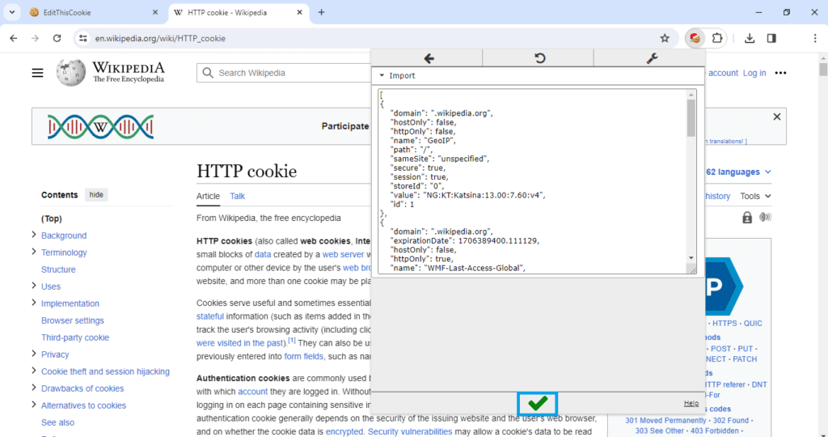Viewport: 828px width, 437px height.
Task: Open the Tools dropdown menu
Action: pyautogui.click(x=755, y=196)
